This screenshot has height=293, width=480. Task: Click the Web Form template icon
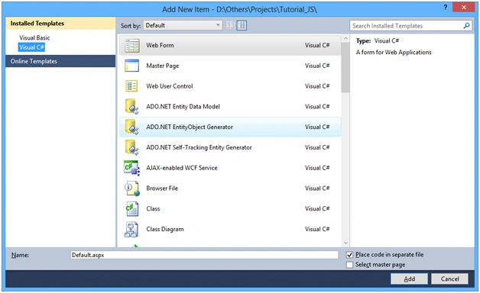pos(132,46)
